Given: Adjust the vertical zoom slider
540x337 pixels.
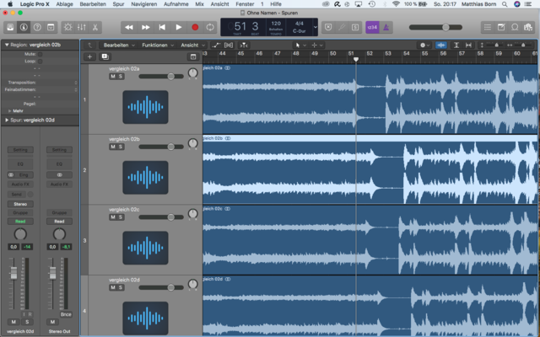Looking at the screenshot, I should click(x=493, y=45).
